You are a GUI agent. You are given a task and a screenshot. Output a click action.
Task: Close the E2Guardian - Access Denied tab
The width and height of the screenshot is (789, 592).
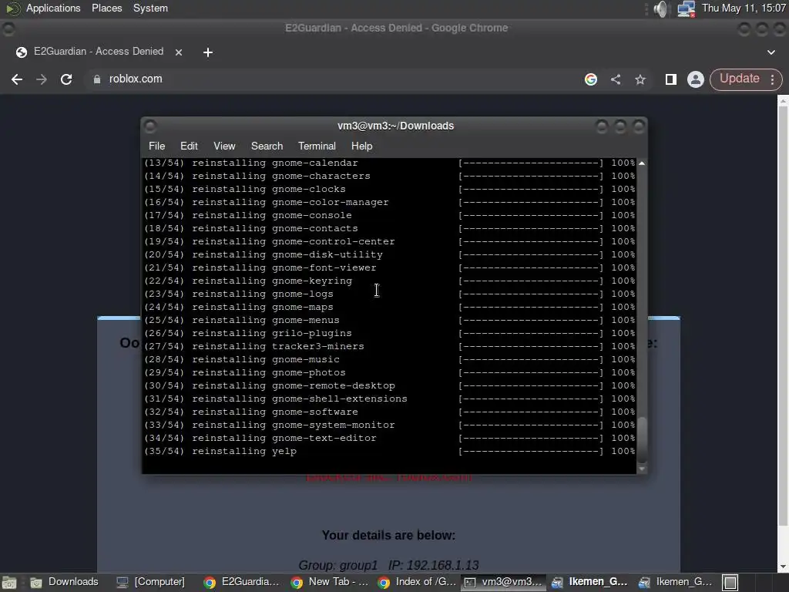coord(179,52)
